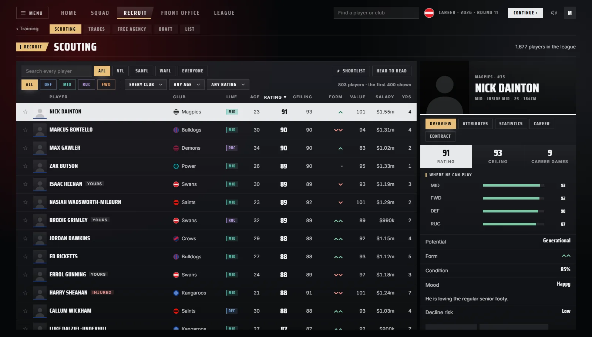
Task: Go back via the Training link
Action: click(x=27, y=29)
